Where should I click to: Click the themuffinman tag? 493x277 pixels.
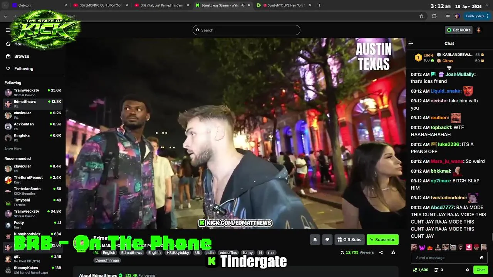tap(107, 260)
